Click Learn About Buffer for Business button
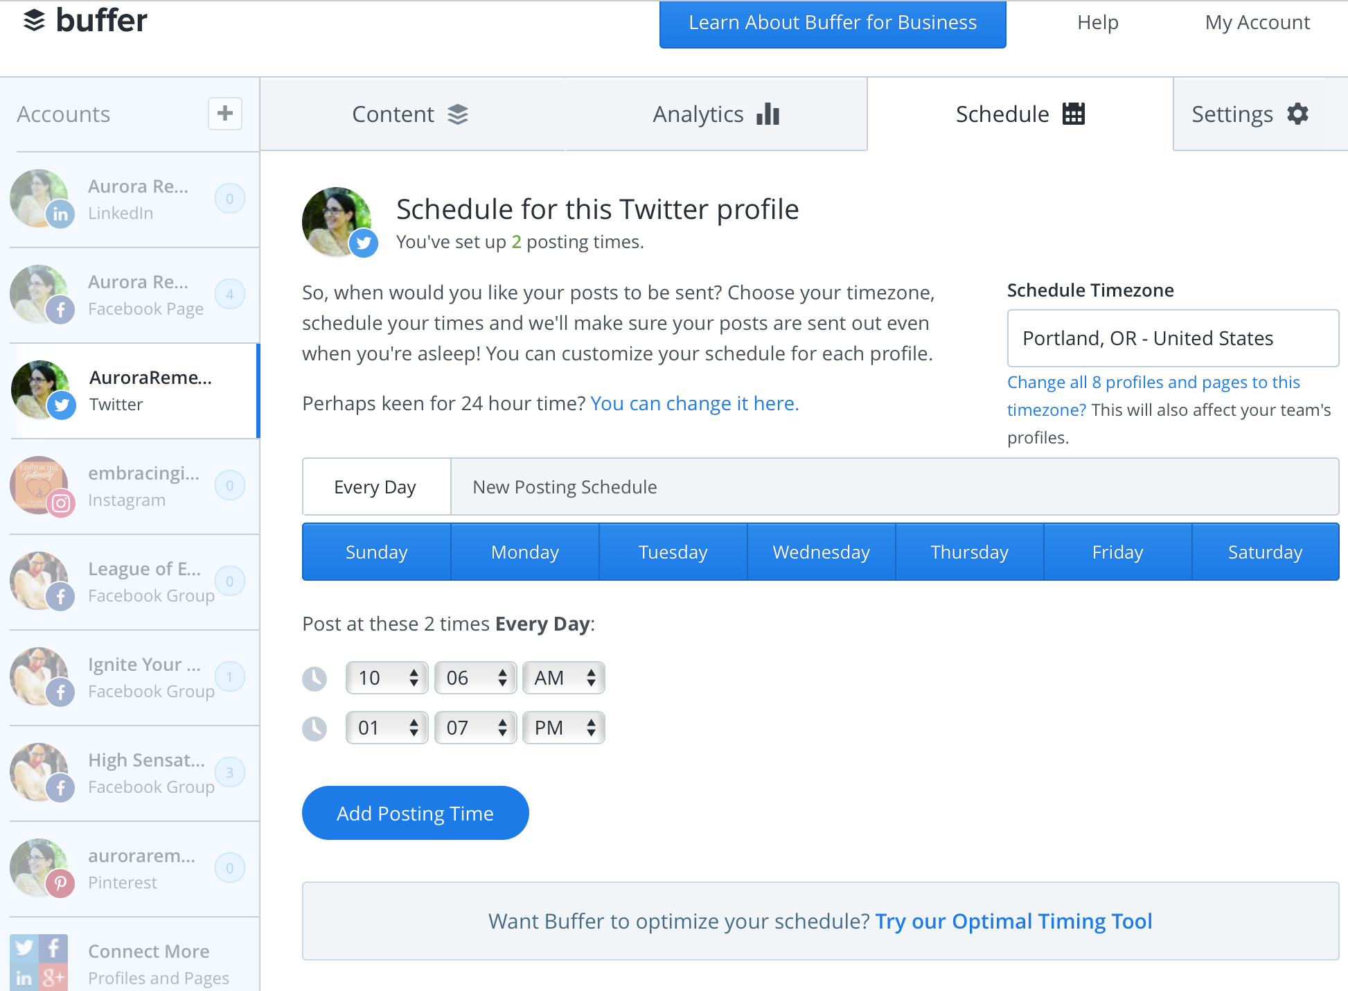The width and height of the screenshot is (1348, 991). tap(833, 23)
